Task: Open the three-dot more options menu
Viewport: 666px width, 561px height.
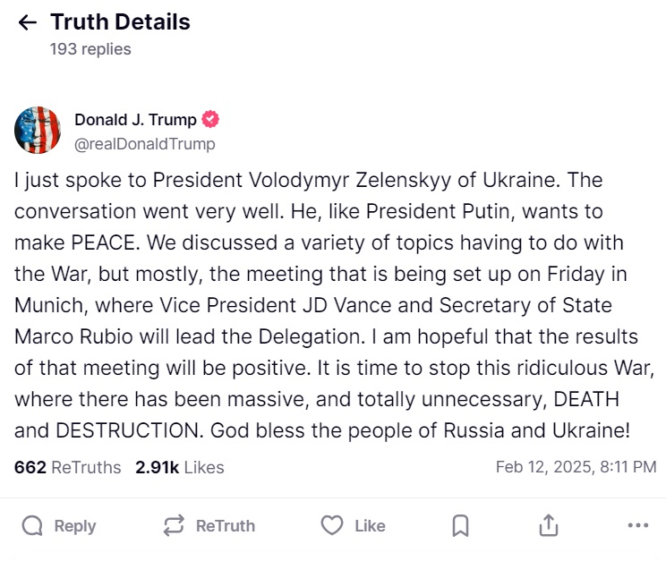Action: (x=637, y=526)
